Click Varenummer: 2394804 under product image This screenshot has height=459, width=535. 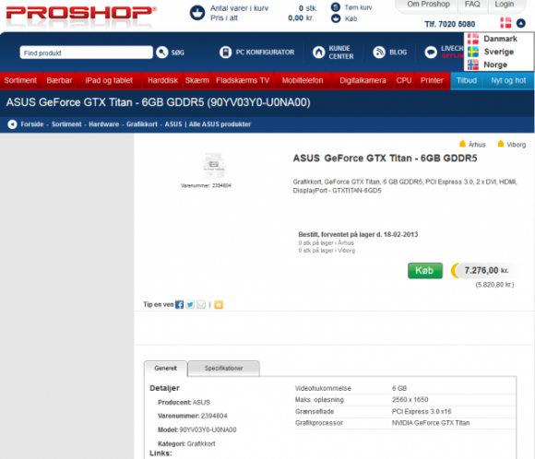coord(206,185)
